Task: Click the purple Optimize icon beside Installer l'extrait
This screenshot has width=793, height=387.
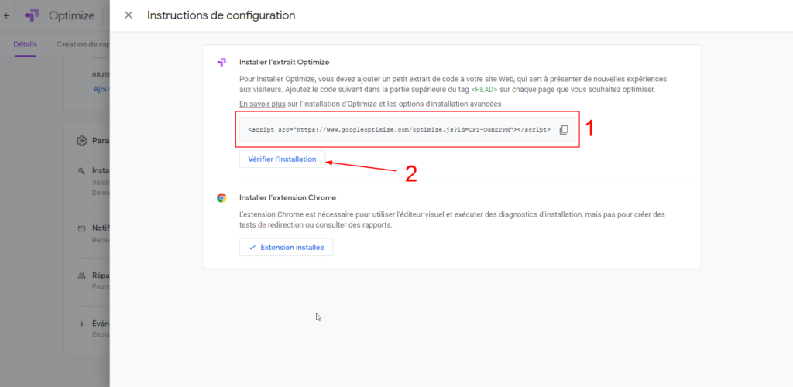Action: pyautogui.click(x=221, y=62)
